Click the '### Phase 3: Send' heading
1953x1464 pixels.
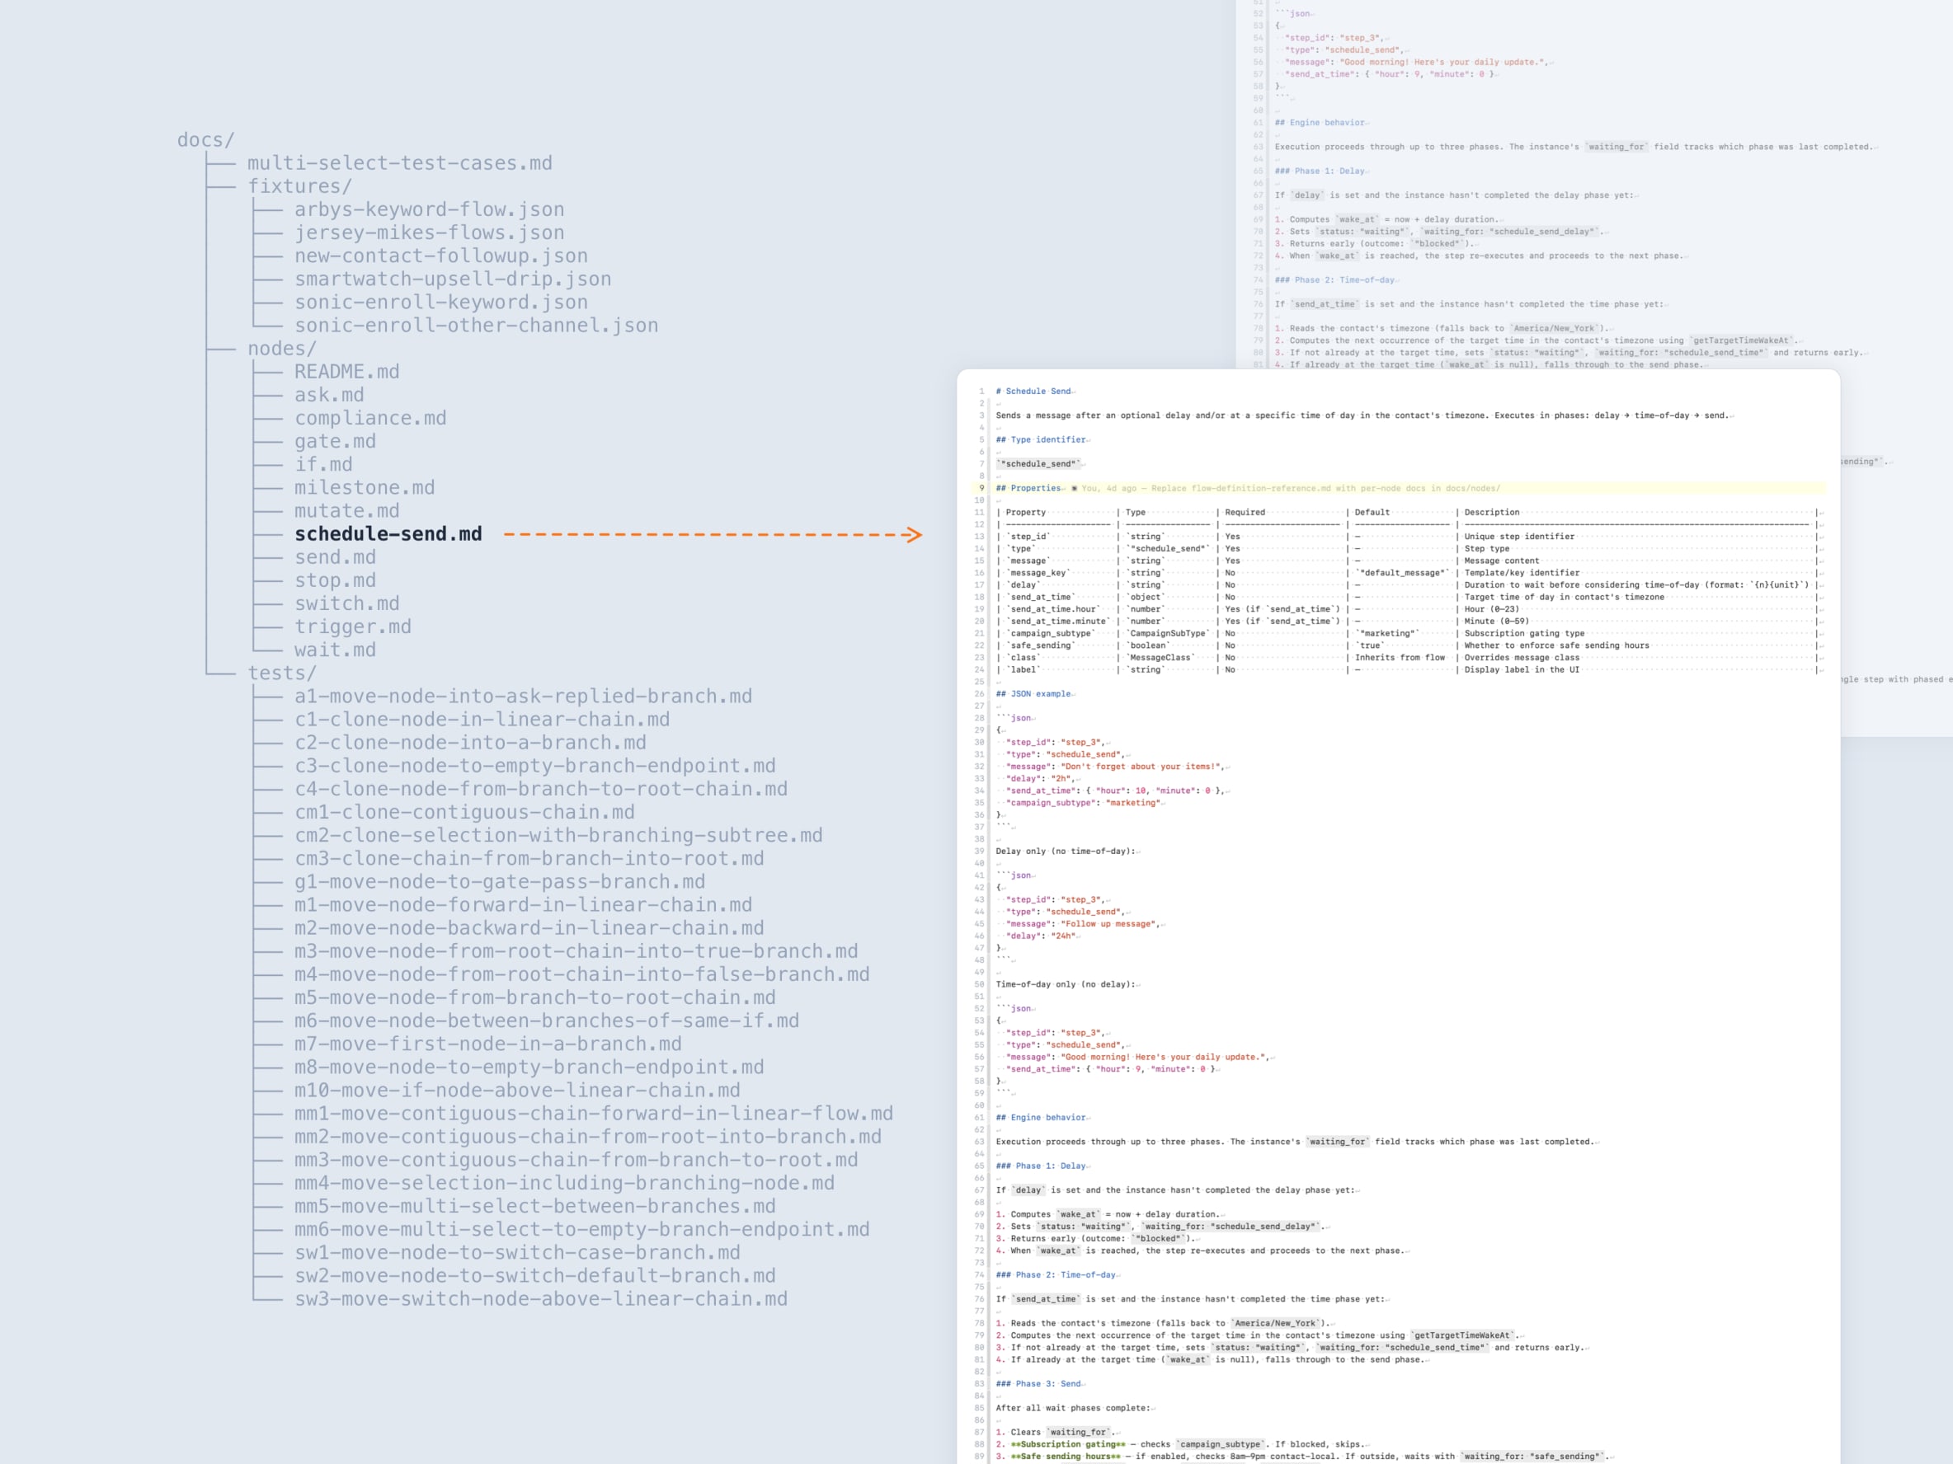pyautogui.click(x=1038, y=1384)
